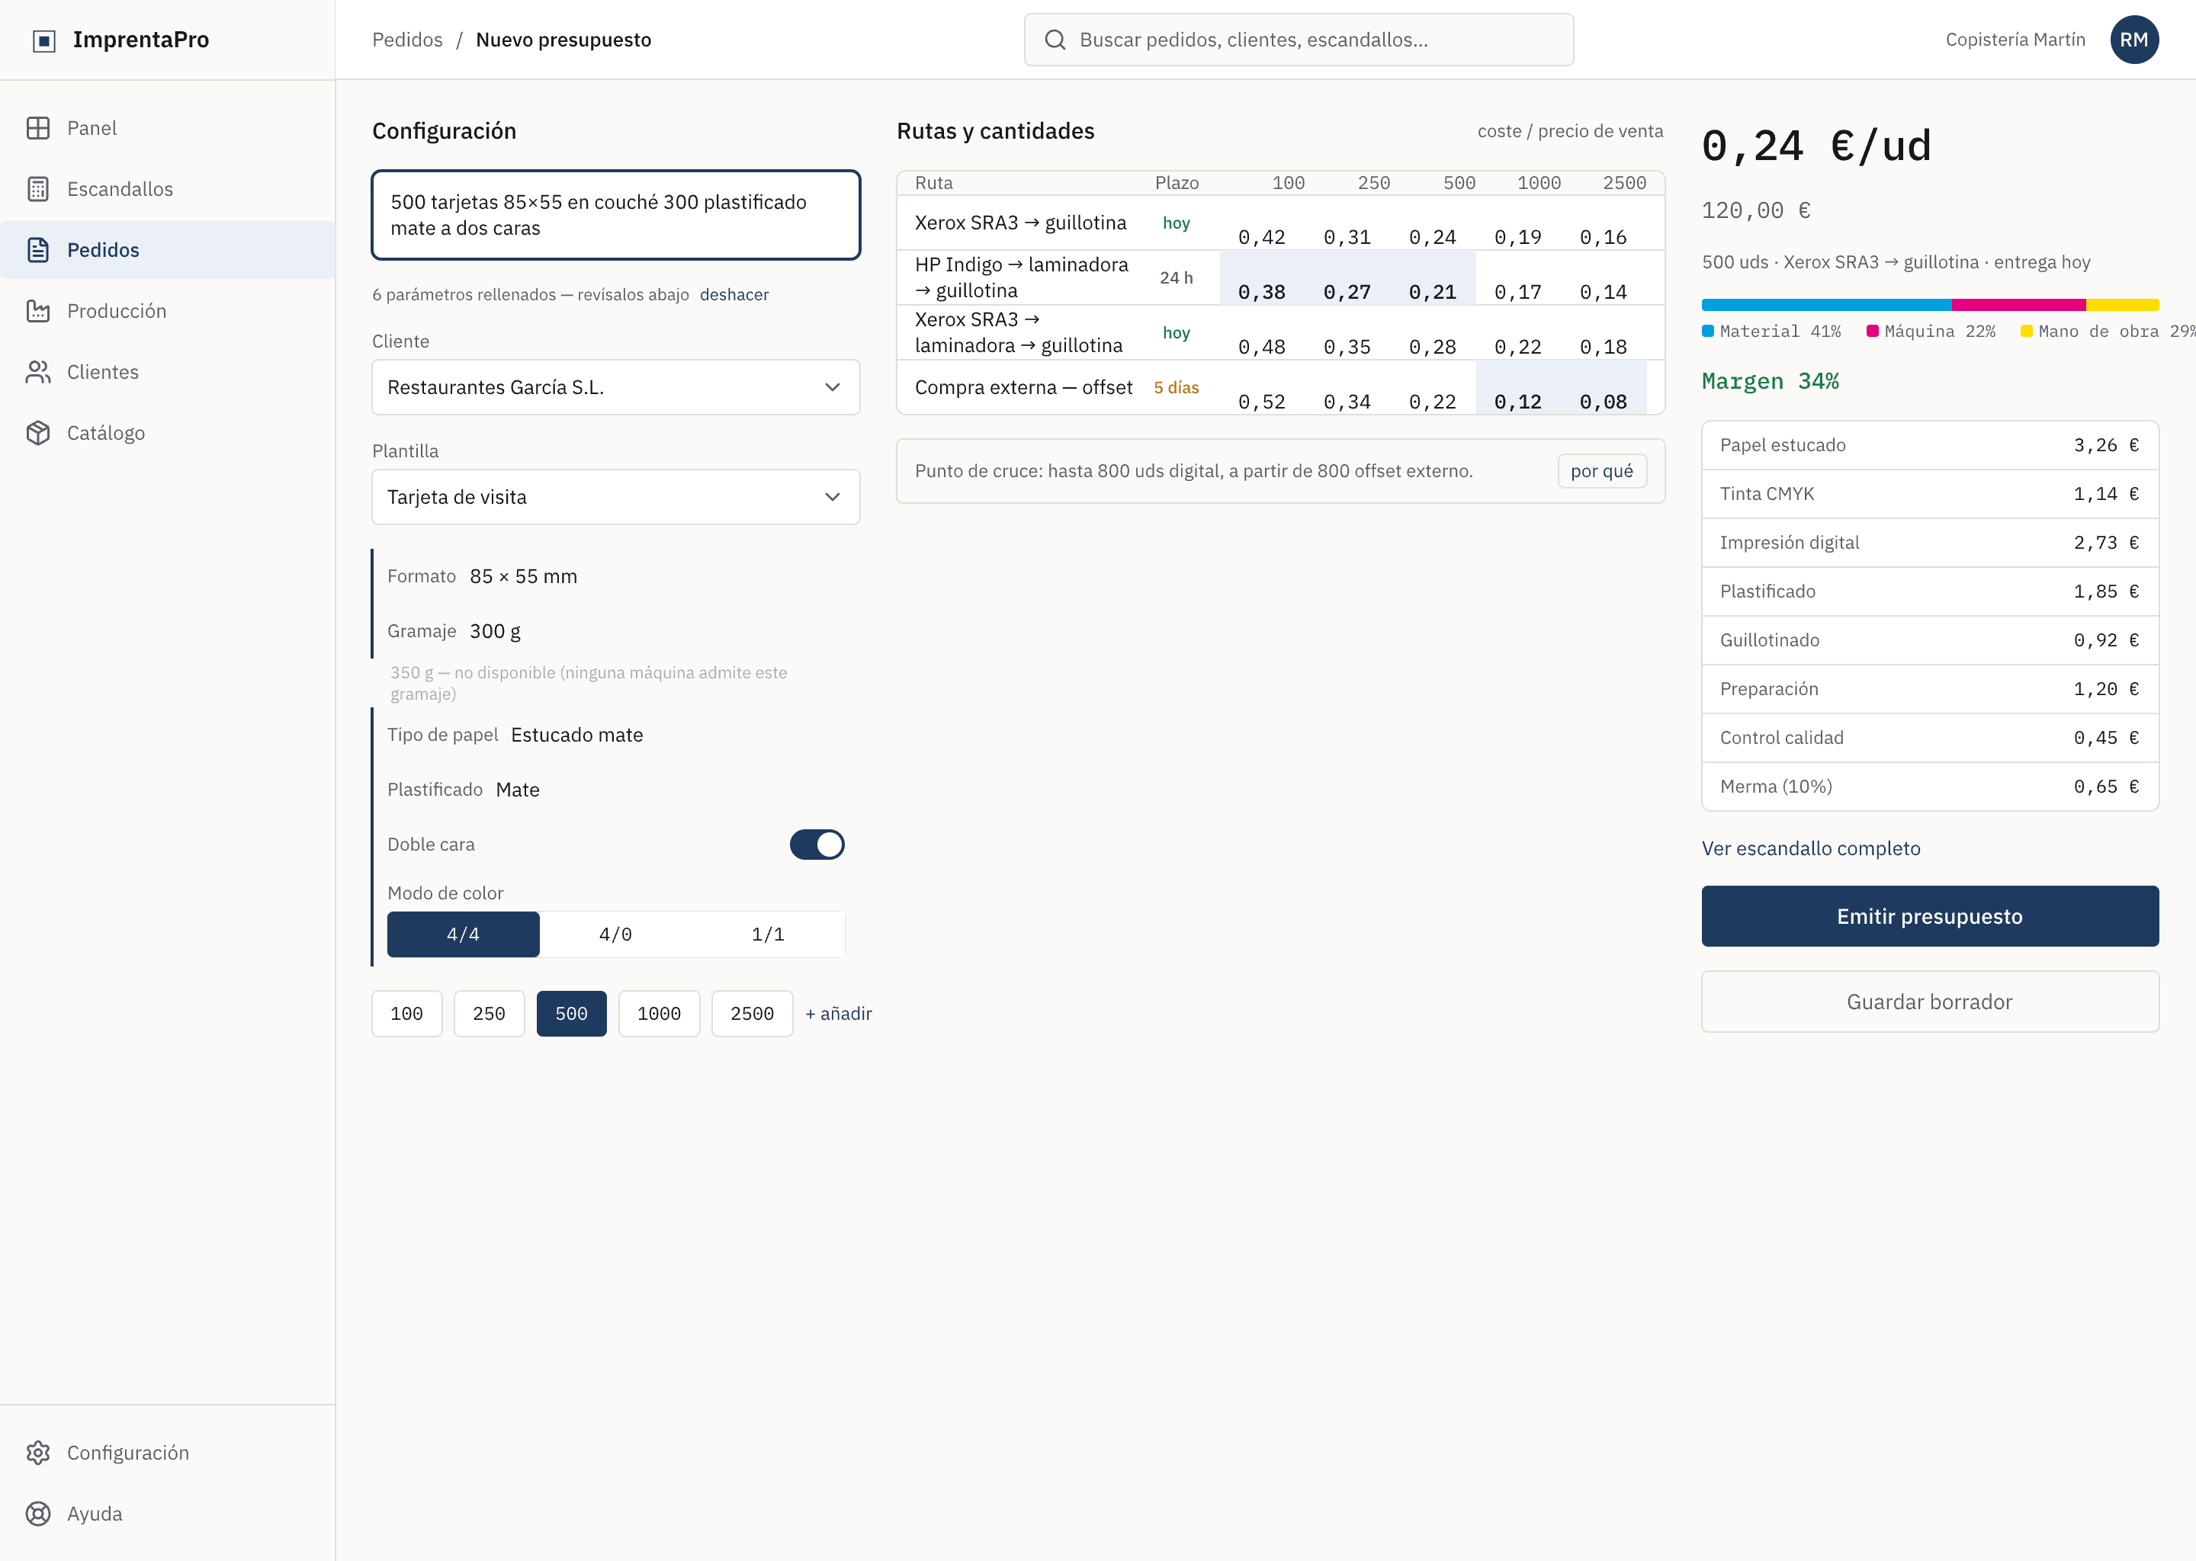Click Emitir presupuesto button
This screenshot has height=1561, width=2196.
tap(1930, 916)
